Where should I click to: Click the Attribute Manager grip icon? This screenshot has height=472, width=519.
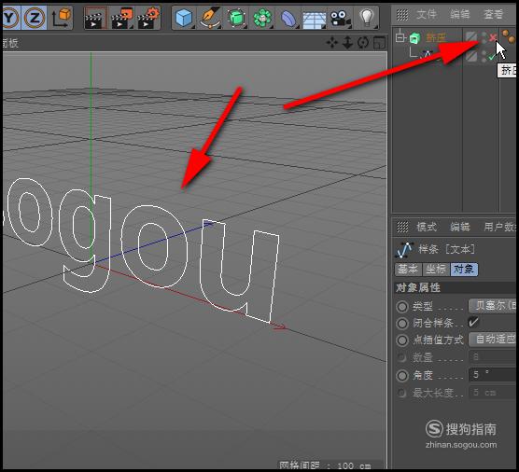pyautogui.click(x=402, y=228)
